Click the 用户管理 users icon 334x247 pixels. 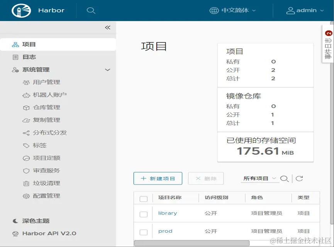click(26, 83)
